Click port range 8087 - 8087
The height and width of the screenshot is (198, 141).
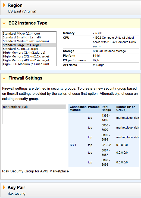[x=106, y=153]
